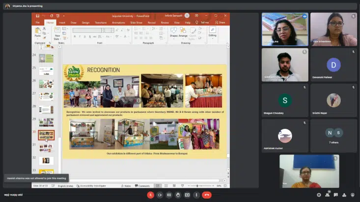Open meeting details info icon
The image size is (360, 202).
[x=319, y=195]
